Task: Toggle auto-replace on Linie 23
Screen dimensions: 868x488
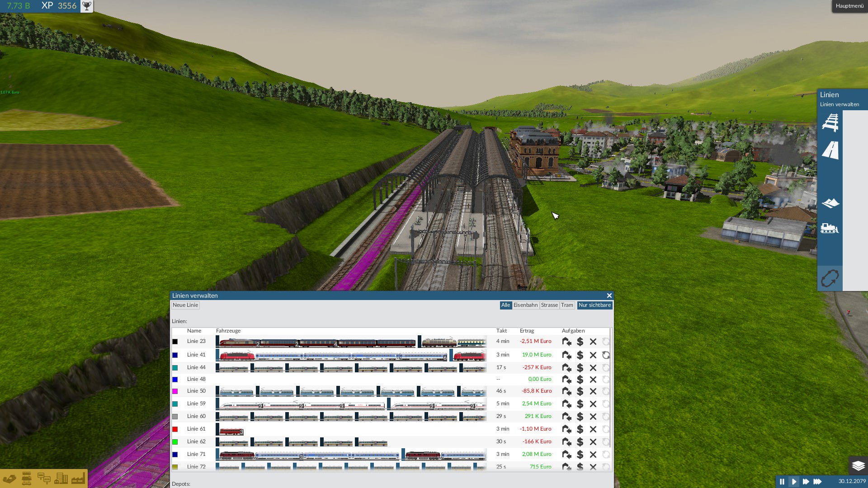Action: pos(606,342)
